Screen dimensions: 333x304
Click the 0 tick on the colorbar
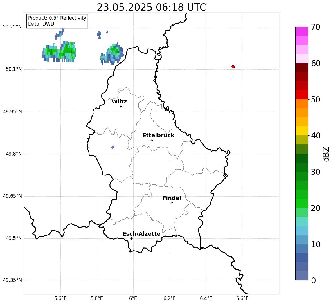pyautogui.click(x=313, y=280)
